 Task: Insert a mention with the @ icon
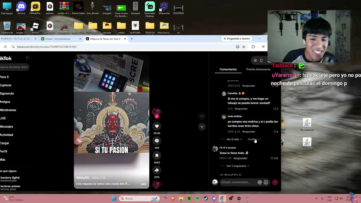(260, 182)
